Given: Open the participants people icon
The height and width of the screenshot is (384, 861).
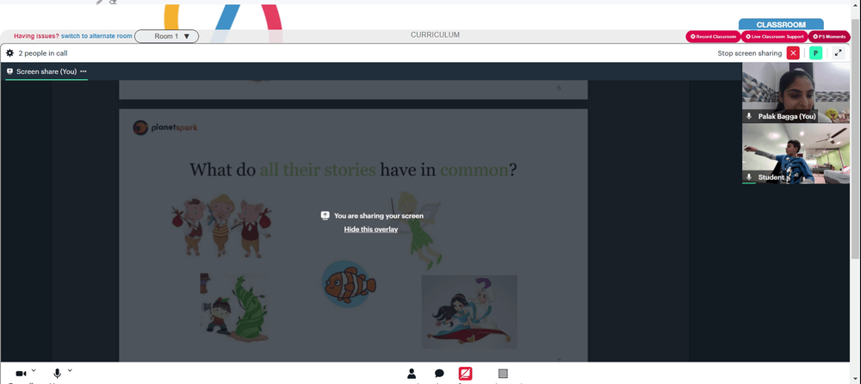Looking at the screenshot, I should pyautogui.click(x=412, y=374).
